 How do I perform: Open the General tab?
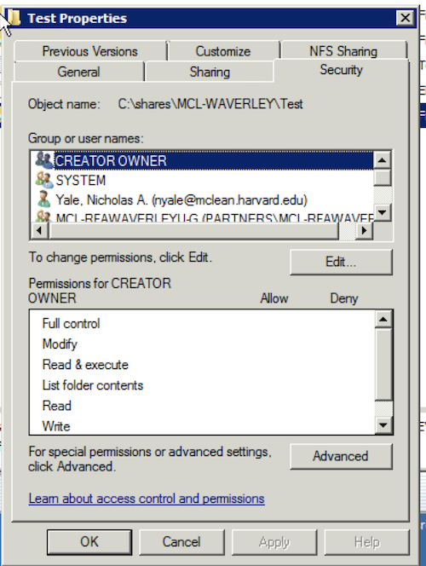[x=78, y=72]
